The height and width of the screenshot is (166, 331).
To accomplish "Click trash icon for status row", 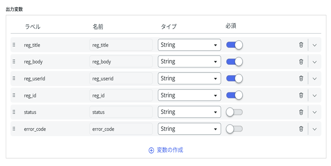I will (301, 112).
